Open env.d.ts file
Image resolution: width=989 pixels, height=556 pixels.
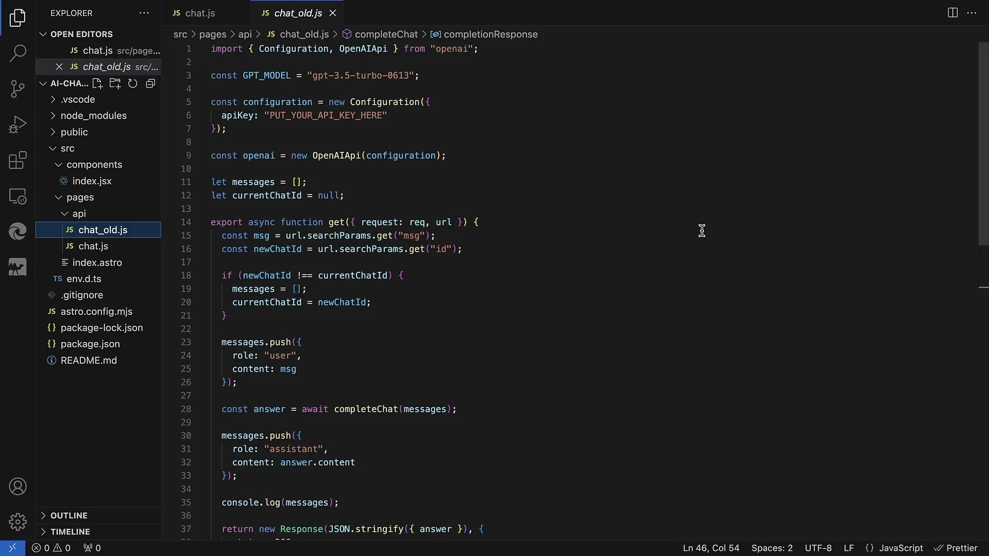(98, 279)
